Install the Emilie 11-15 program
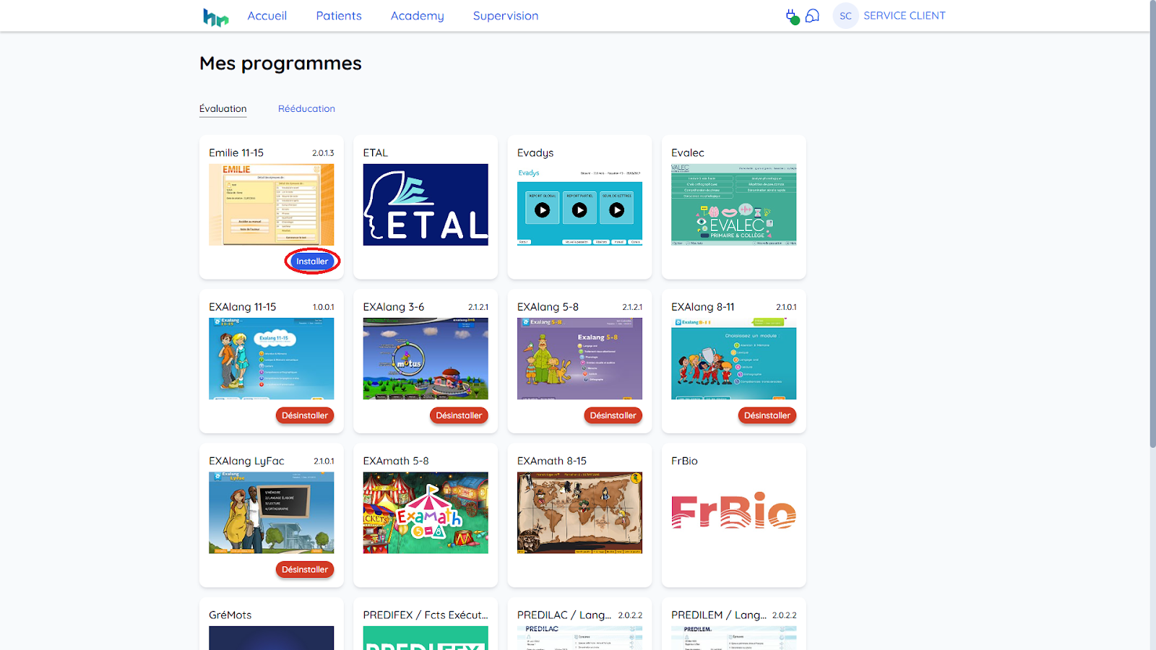 312,261
